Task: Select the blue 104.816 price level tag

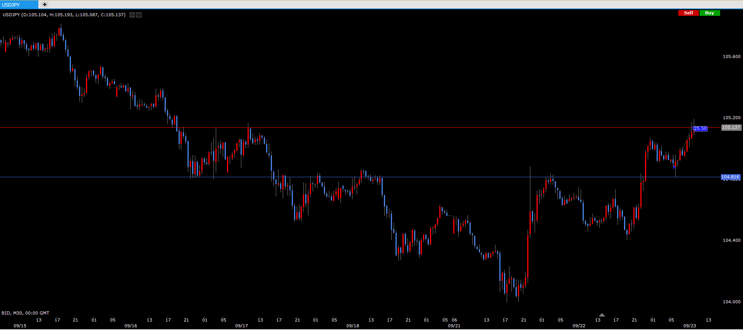Action: [x=730, y=177]
